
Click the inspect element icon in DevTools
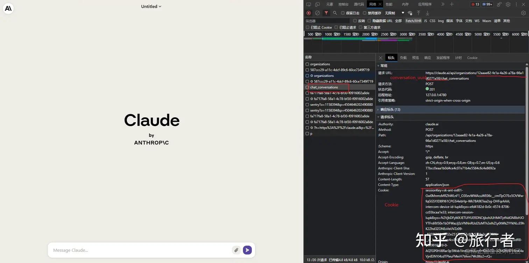point(309,4)
